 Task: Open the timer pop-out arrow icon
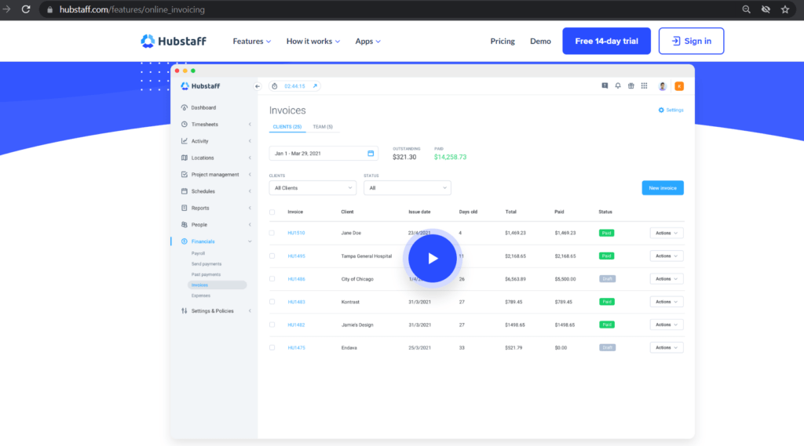coord(315,86)
